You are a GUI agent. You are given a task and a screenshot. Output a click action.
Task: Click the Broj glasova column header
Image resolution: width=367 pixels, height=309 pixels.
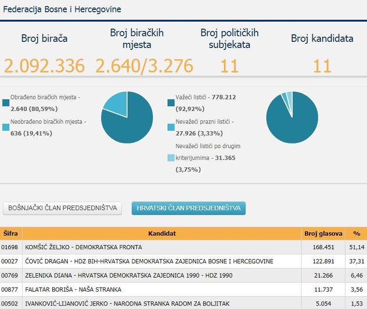tap(323, 233)
